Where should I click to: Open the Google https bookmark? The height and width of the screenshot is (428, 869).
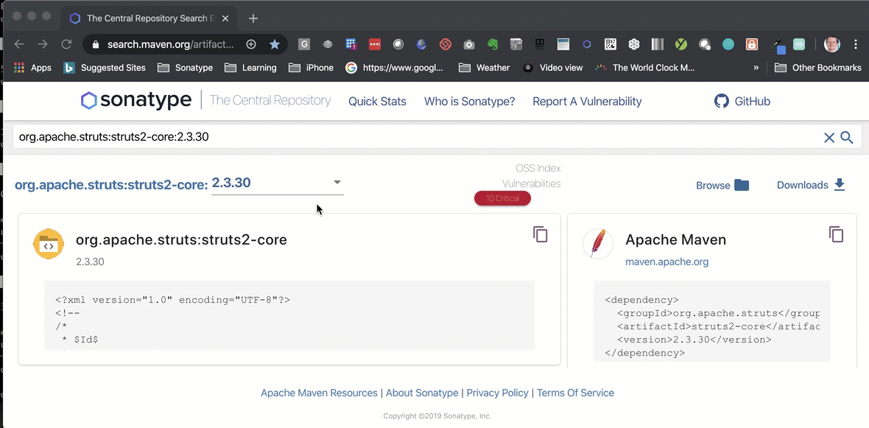pyautogui.click(x=395, y=68)
